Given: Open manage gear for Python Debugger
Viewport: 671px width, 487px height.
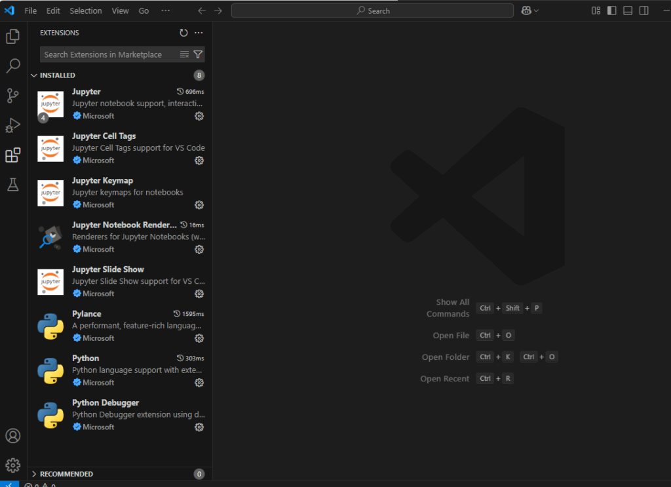Looking at the screenshot, I should click(x=199, y=427).
